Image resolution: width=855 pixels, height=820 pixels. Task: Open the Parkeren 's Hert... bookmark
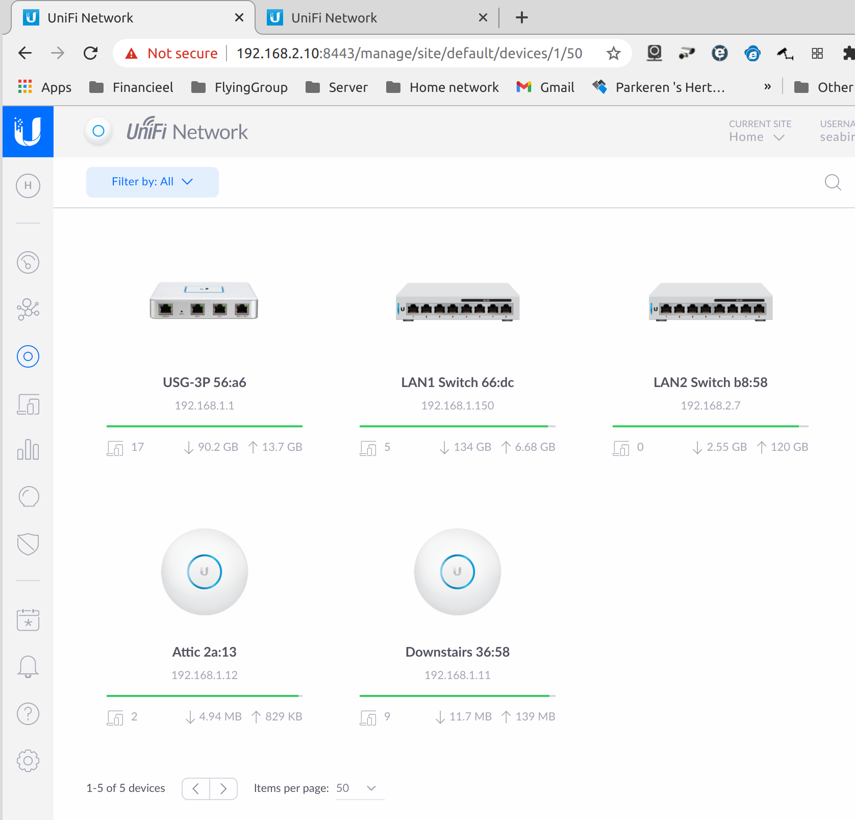[x=659, y=87]
